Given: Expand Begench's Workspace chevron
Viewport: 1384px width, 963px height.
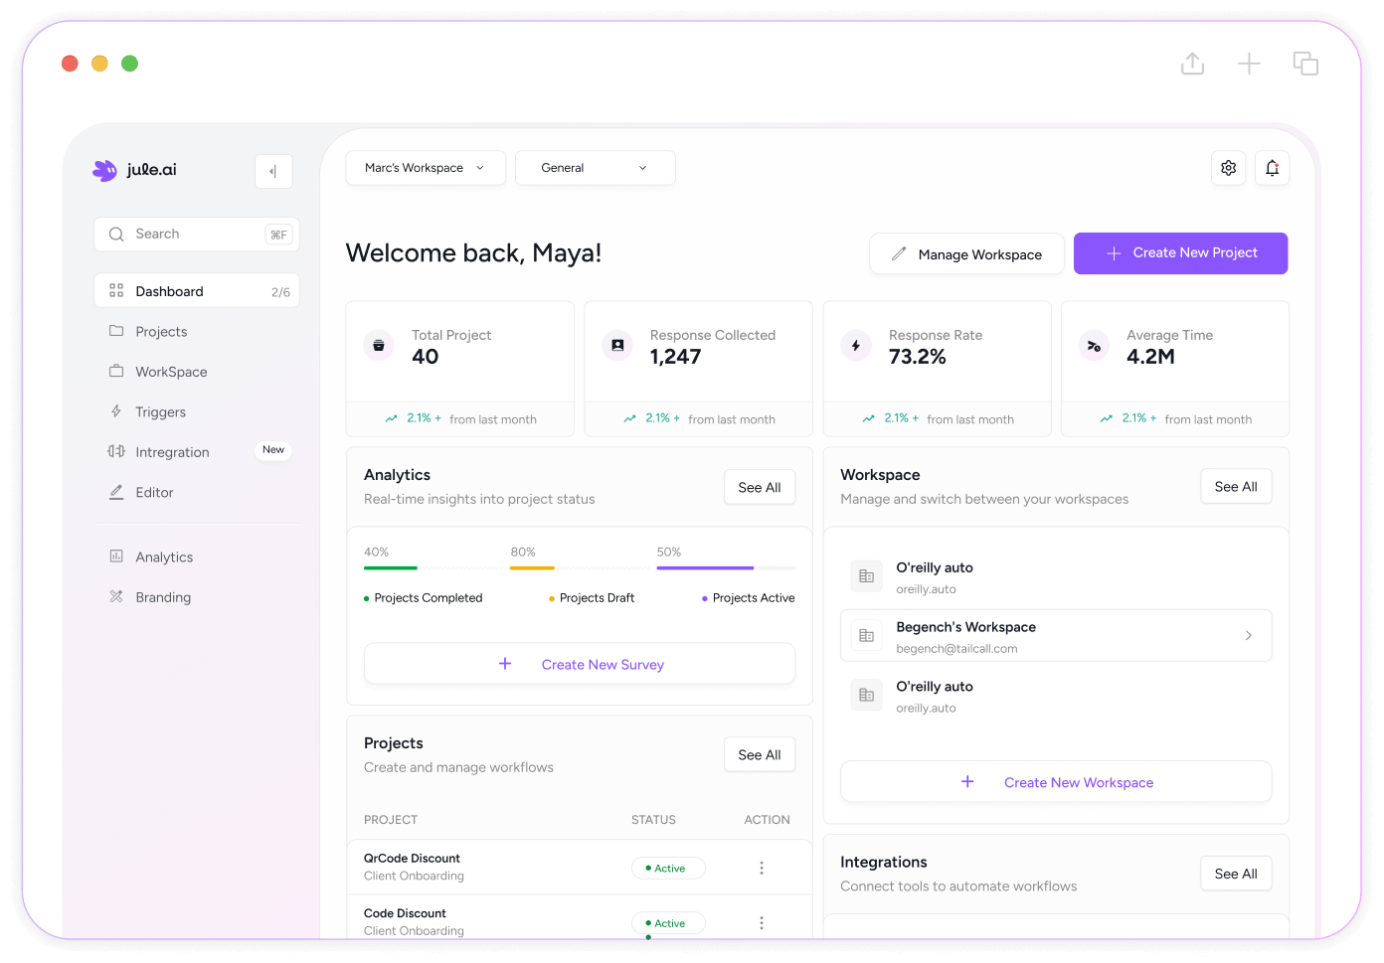Looking at the screenshot, I should (1249, 635).
